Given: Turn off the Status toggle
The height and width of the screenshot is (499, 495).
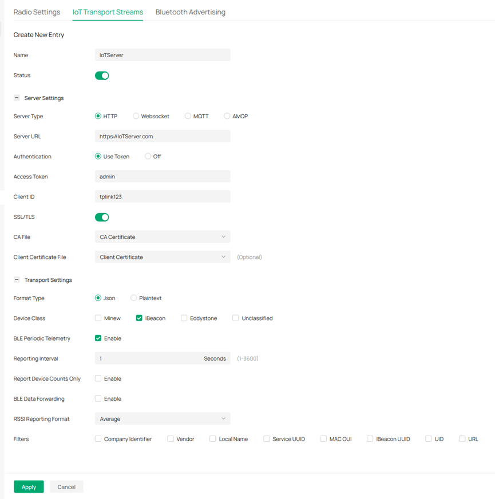Looking at the screenshot, I should tap(102, 75).
